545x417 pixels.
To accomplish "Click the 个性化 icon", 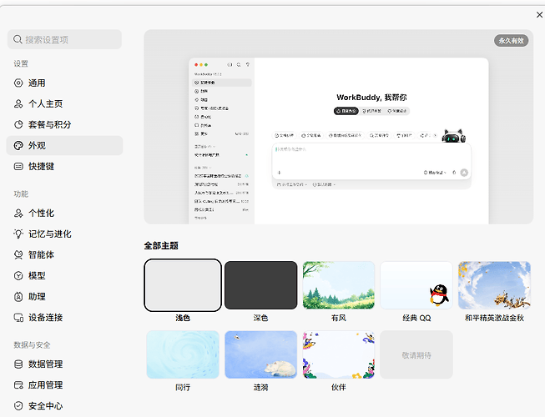I will click(18, 214).
